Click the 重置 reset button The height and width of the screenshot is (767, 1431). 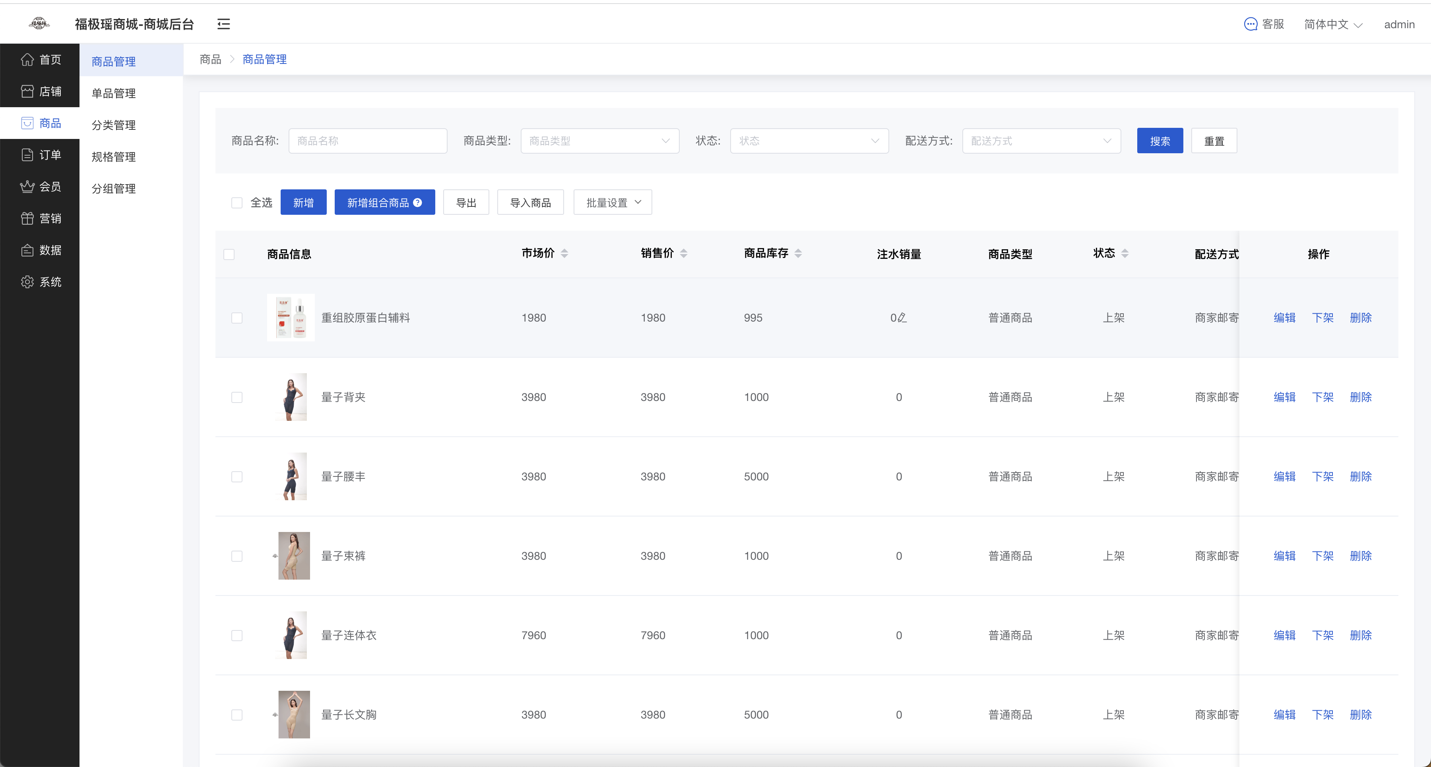1214,141
